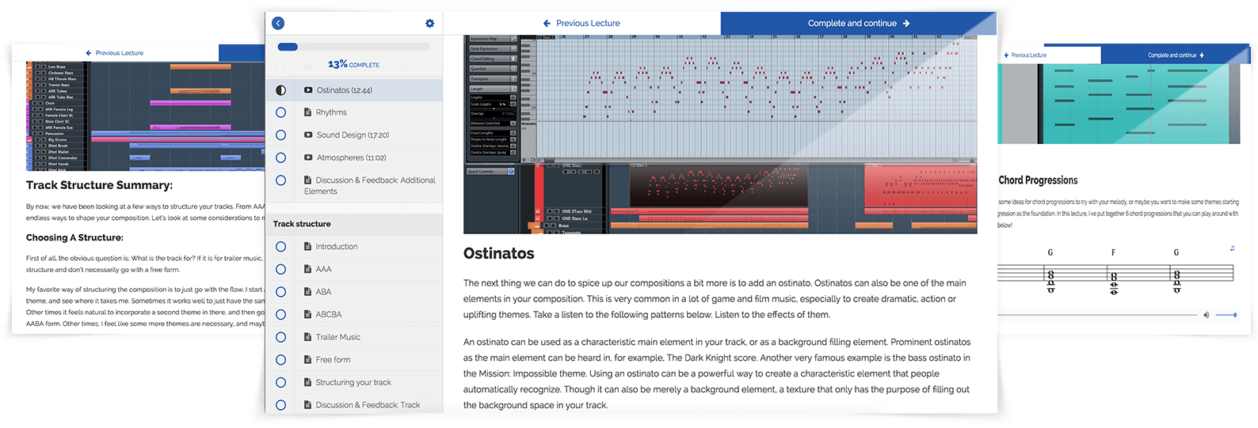Image resolution: width=1258 pixels, height=428 pixels.
Task: Toggle completion circle for AAA lecture
Action: pos(280,269)
